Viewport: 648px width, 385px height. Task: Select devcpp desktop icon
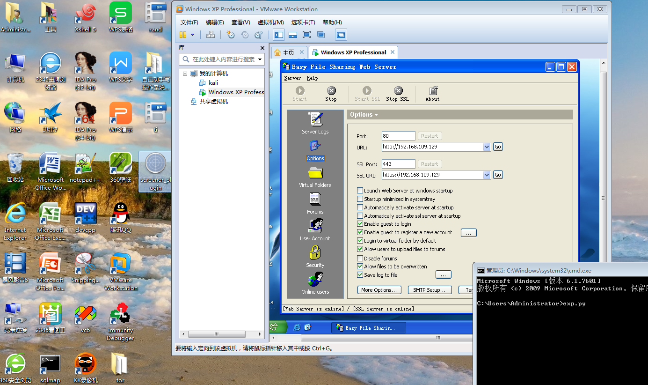[85, 218]
